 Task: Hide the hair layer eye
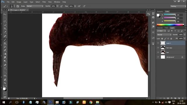coord(158,52)
